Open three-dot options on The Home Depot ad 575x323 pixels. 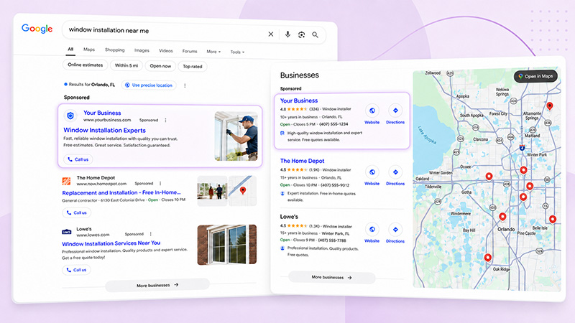pyautogui.click(x=160, y=183)
